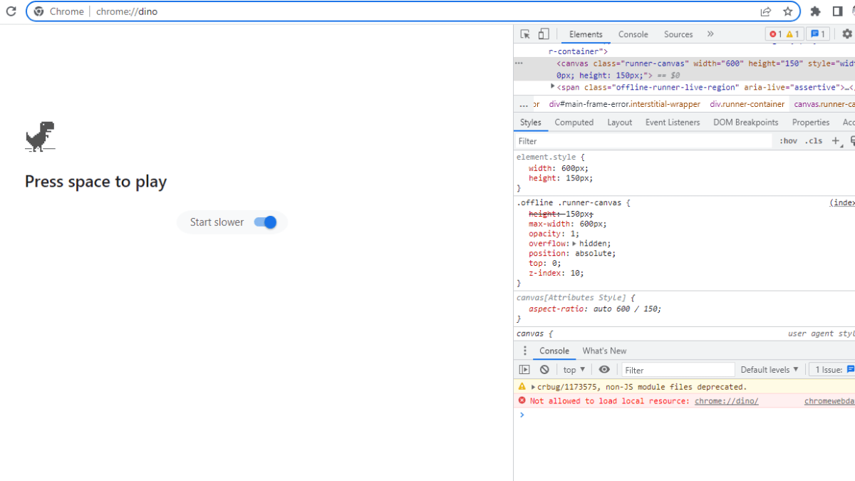Click the new style rule plus icon
Image resolution: width=855 pixels, height=481 pixels.
(836, 141)
